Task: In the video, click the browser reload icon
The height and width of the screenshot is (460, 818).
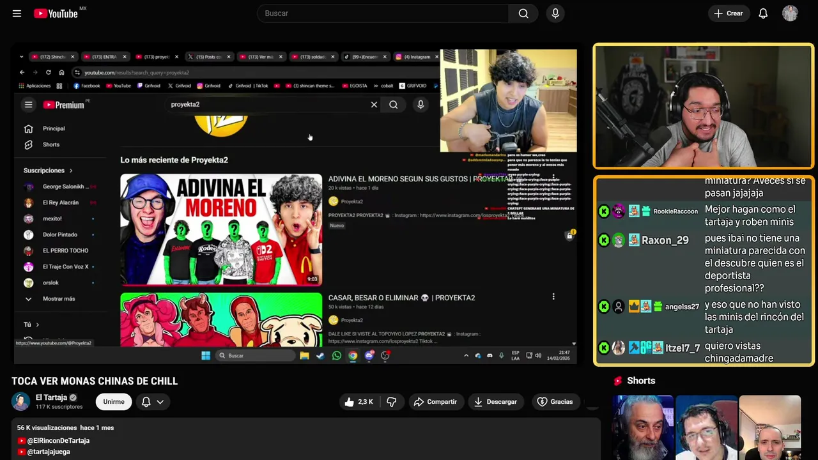Action: click(x=48, y=72)
